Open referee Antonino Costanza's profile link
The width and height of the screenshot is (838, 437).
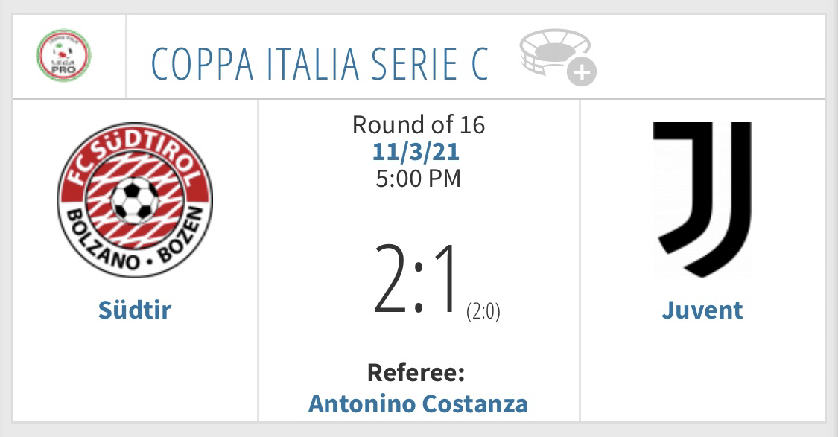click(418, 404)
